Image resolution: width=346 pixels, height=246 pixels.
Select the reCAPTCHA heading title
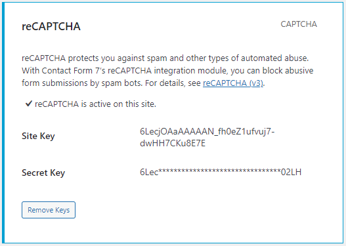click(51, 26)
